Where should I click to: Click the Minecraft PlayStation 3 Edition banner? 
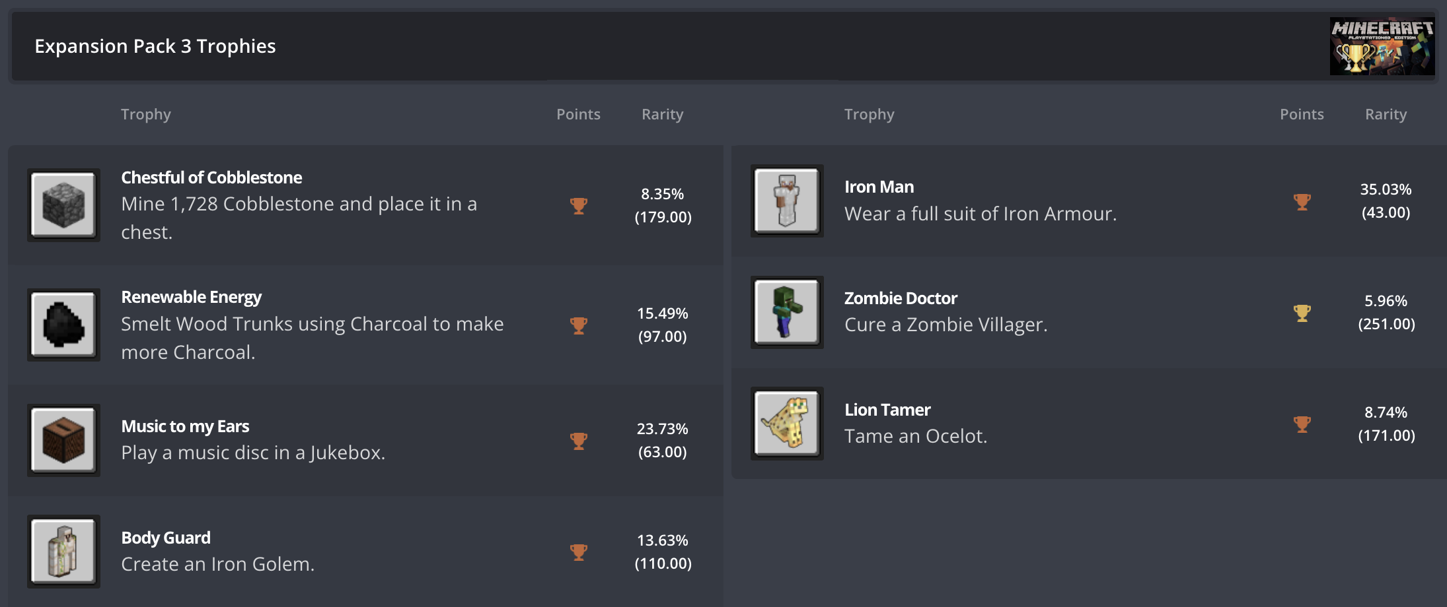[x=1381, y=46]
